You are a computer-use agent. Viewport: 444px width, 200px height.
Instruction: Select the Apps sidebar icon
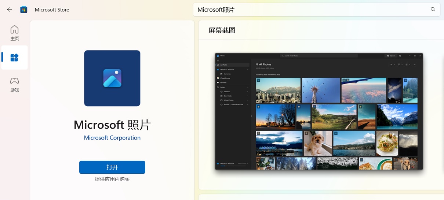pos(14,58)
